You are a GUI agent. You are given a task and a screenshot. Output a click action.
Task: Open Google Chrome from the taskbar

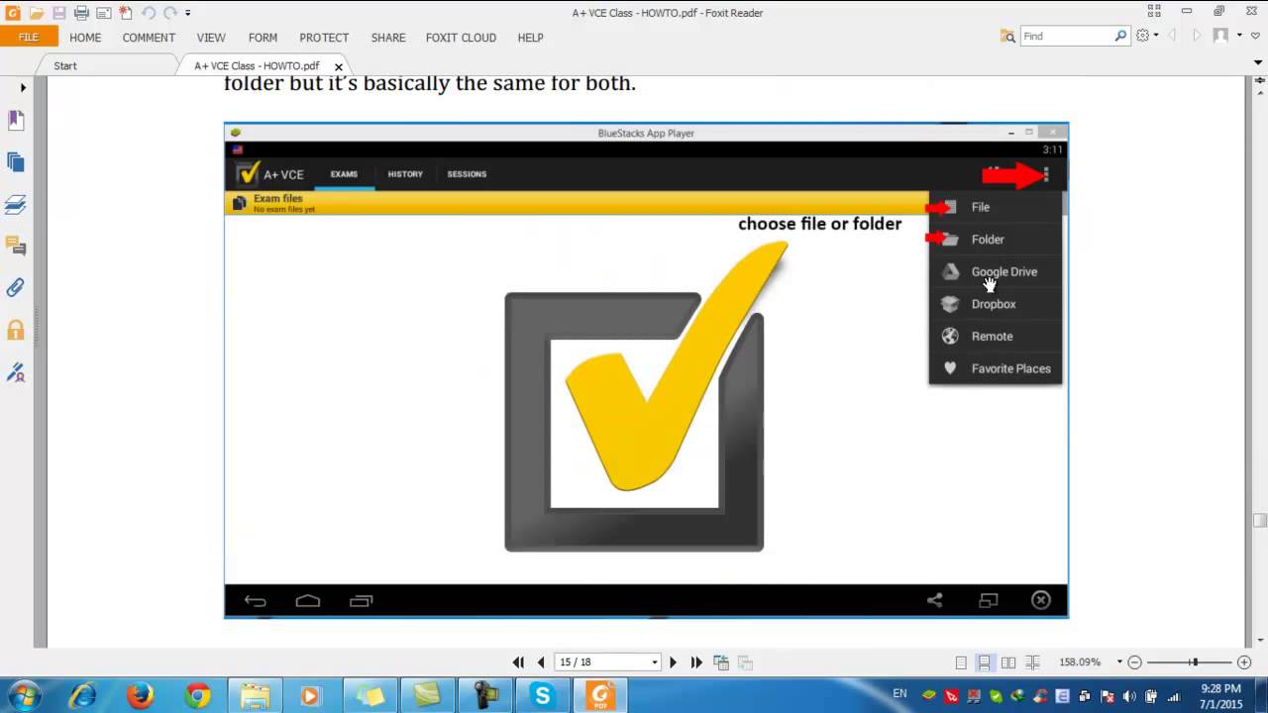pyautogui.click(x=197, y=696)
